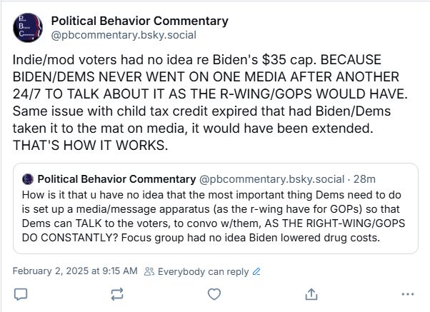Open the repost menu icon
430x312 pixels.
pos(118,293)
